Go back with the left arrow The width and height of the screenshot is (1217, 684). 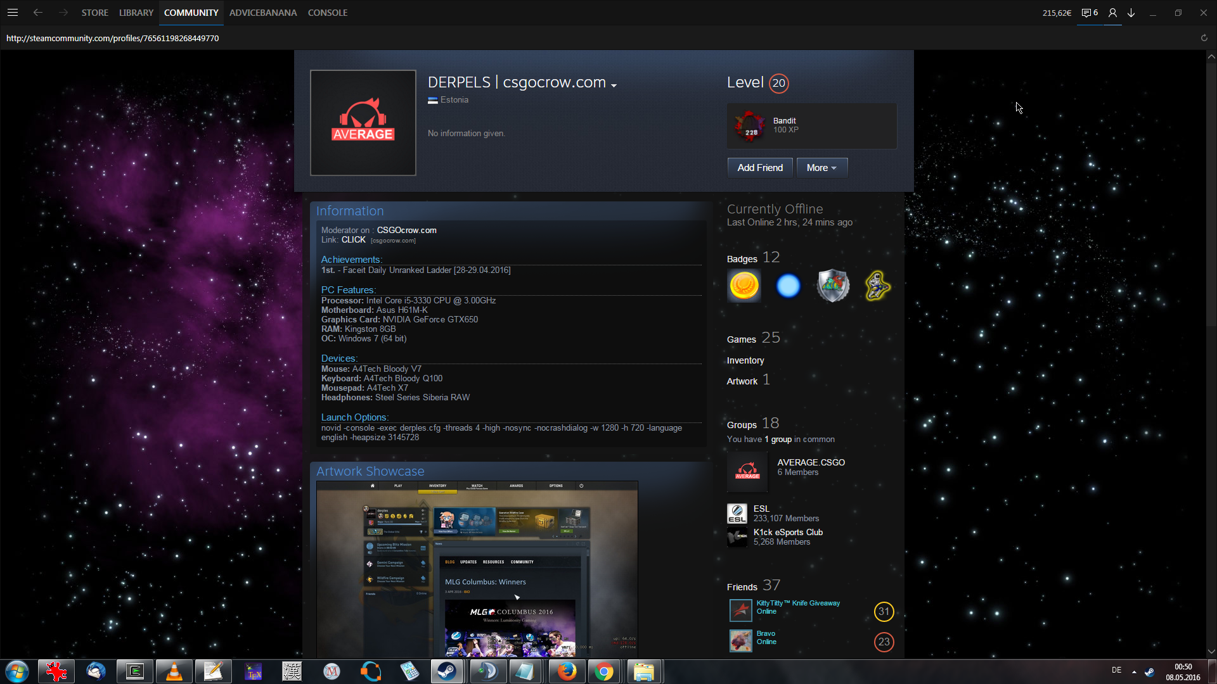pyautogui.click(x=38, y=13)
